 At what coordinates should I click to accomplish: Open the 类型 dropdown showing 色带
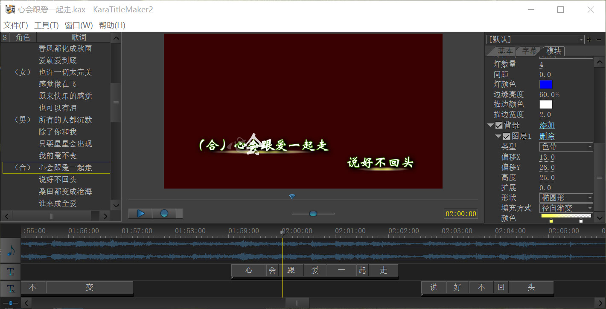[x=566, y=147]
